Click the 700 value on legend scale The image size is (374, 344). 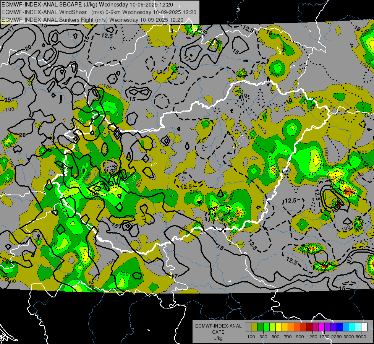pos(288,337)
